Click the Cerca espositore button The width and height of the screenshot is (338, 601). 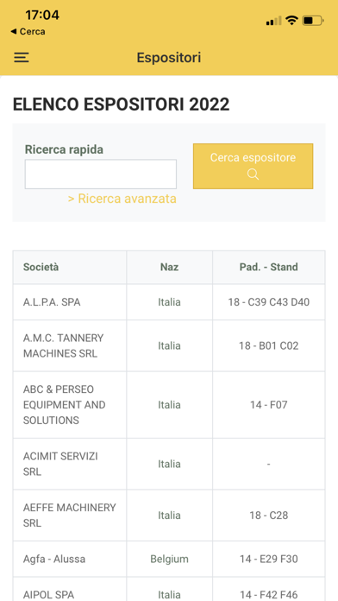tap(253, 166)
